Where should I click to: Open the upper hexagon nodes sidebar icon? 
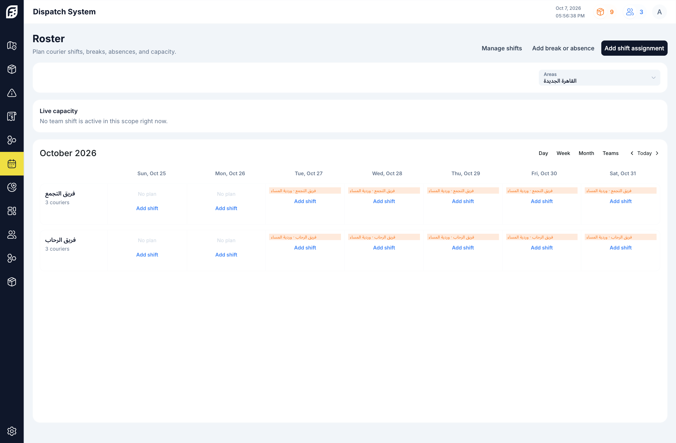12,140
